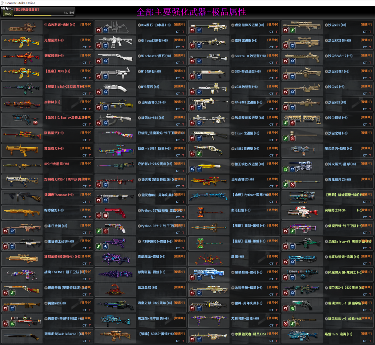Click the red gun icon on Bow原石-白水晶
The height and width of the screenshot is (345, 375).
99,31
